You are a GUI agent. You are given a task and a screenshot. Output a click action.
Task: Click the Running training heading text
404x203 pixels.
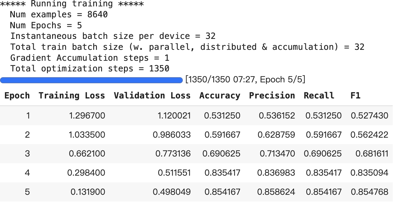pos(72,4)
